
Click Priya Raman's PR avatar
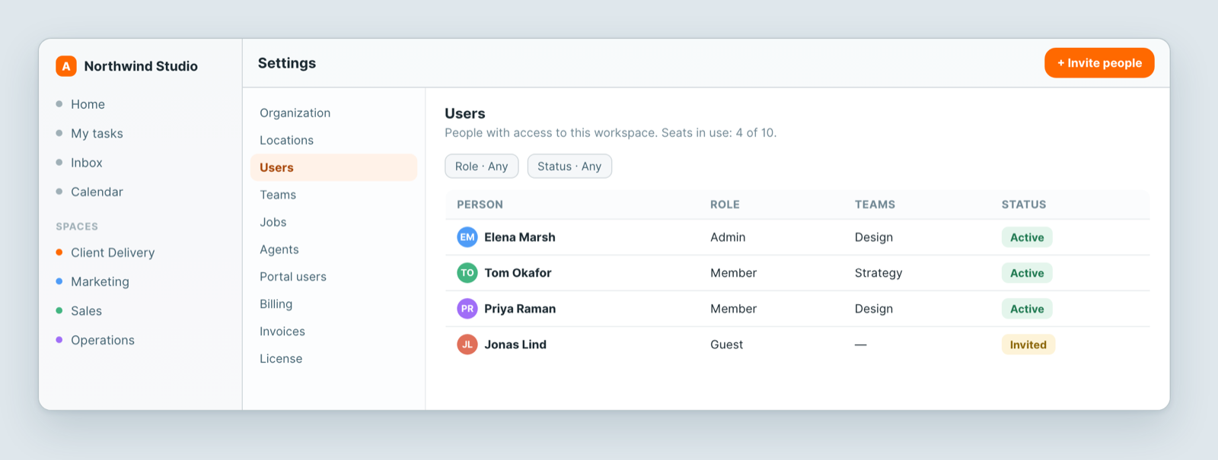pos(467,309)
